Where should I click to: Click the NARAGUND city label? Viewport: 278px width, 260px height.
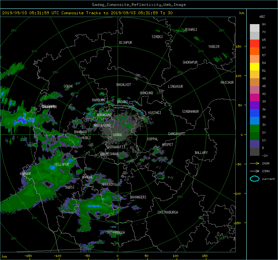pos(104,115)
